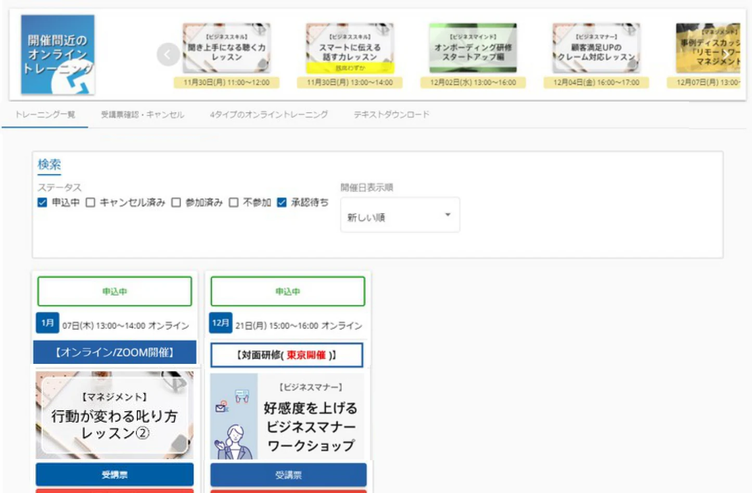This screenshot has width=752, height=493.
Task: Uncheck the 承認待ち status checkbox
Action: point(282,203)
